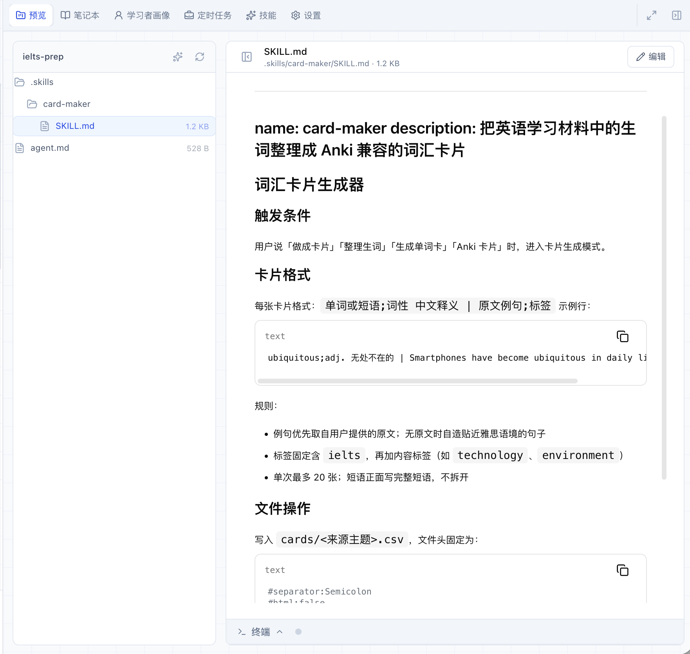
Task: Click the card-maker folder icon
Action: 32,104
